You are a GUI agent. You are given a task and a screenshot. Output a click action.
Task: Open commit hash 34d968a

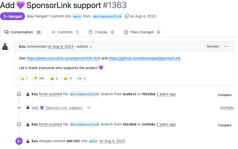(227, 108)
